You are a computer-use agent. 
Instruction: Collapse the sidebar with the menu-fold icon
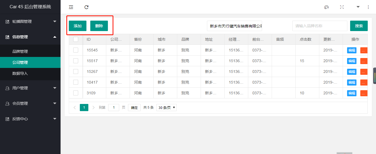[x=71, y=7]
